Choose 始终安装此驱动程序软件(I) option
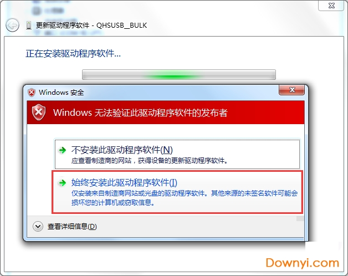The image size is (348, 276). [x=177, y=192]
